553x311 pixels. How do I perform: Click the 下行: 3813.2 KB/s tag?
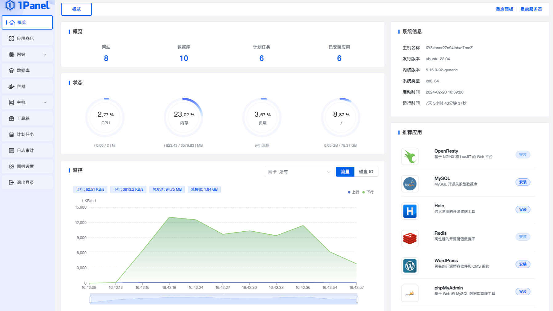128,189
